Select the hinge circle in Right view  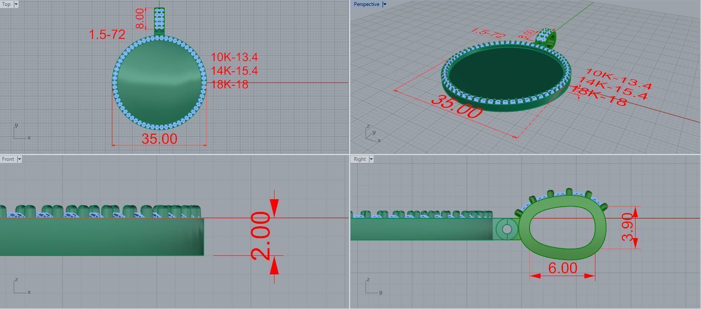[507, 229]
